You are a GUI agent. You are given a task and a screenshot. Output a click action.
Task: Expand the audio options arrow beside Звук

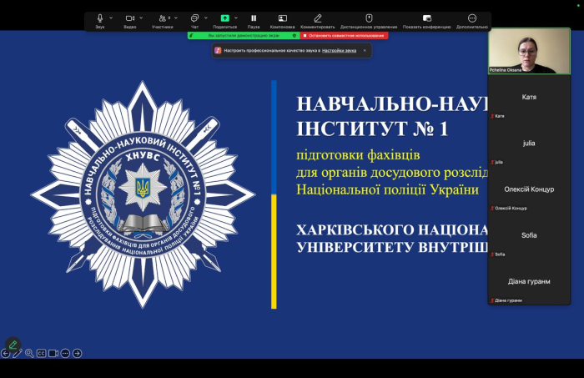110,18
